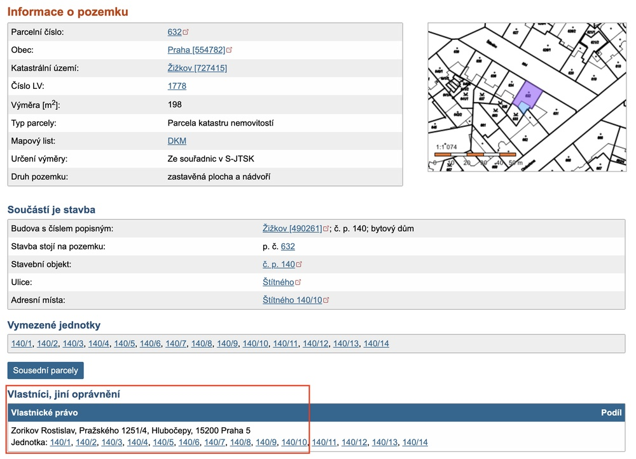Open unit 140/12 in owner's Jednotka row

[x=354, y=442]
